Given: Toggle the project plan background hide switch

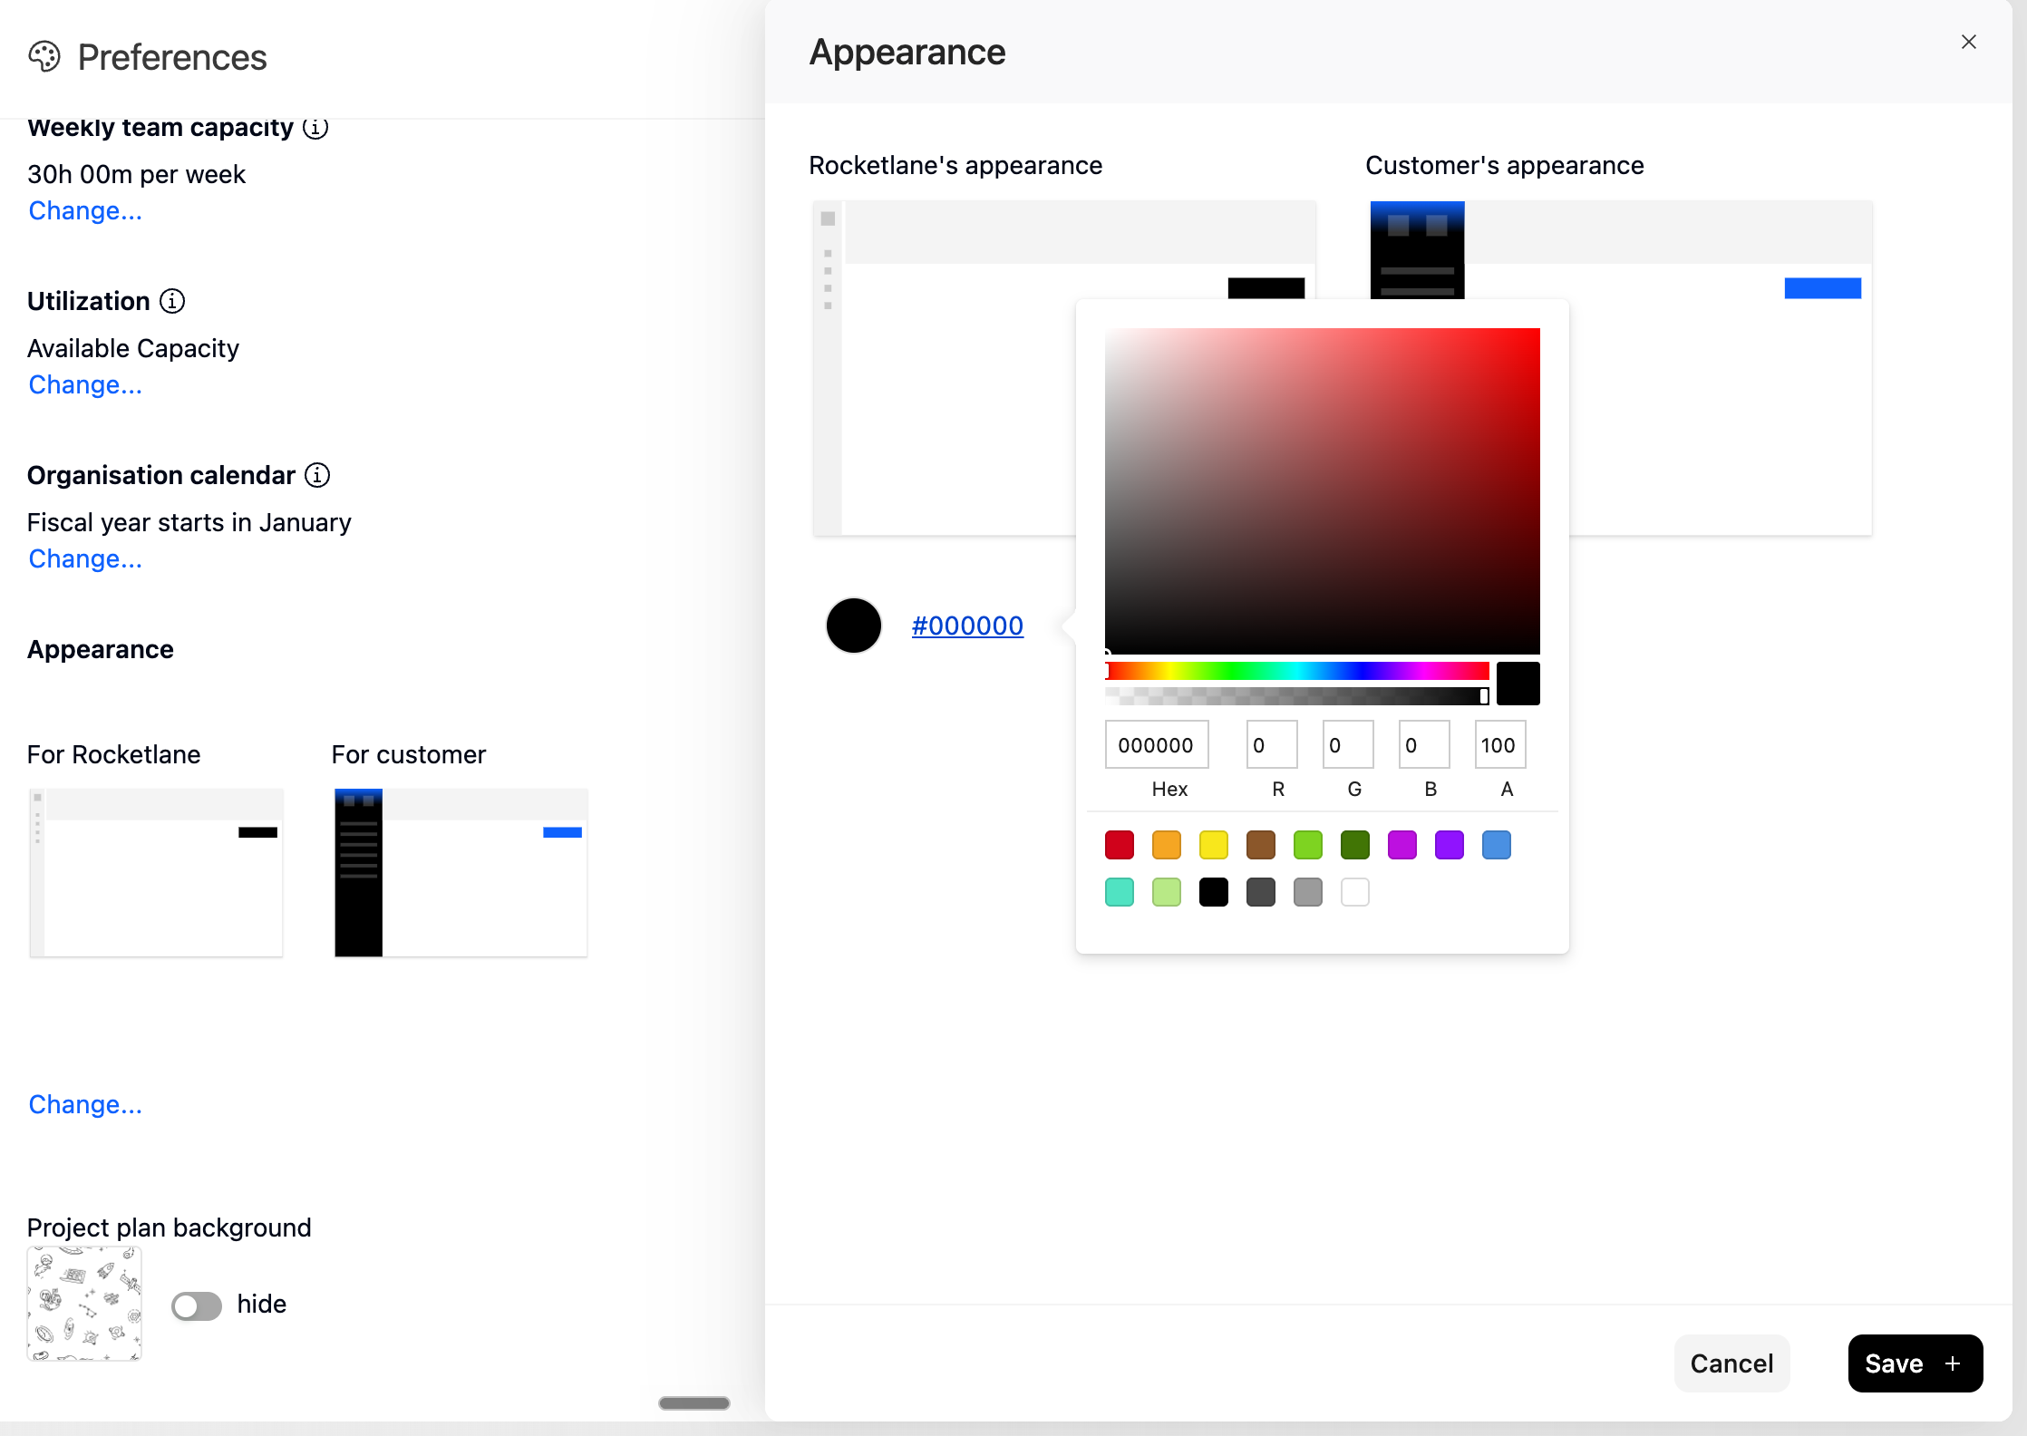Looking at the screenshot, I should pyautogui.click(x=197, y=1305).
